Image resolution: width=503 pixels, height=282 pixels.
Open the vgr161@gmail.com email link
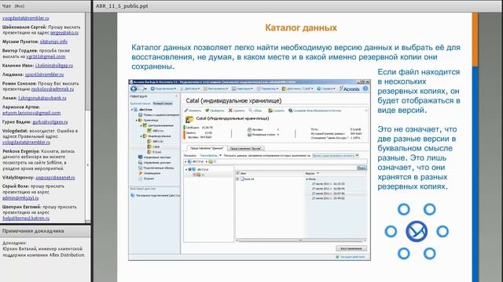[x=46, y=56]
